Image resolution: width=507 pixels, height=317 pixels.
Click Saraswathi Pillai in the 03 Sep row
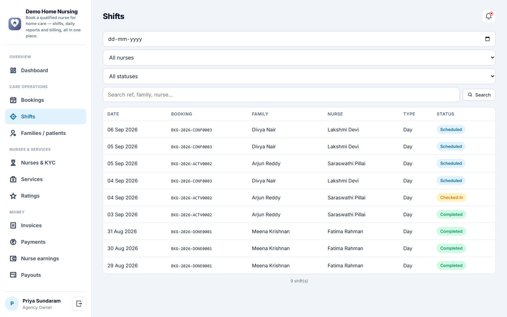tap(346, 215)
